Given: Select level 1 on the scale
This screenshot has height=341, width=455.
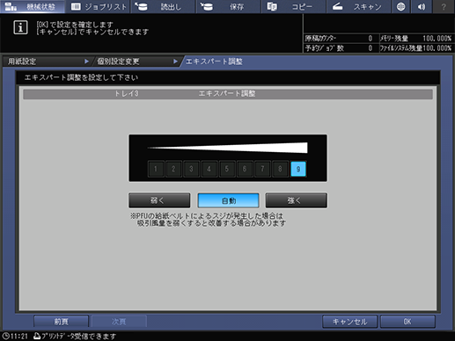Looking at the screenshot, I should point(156,169).
